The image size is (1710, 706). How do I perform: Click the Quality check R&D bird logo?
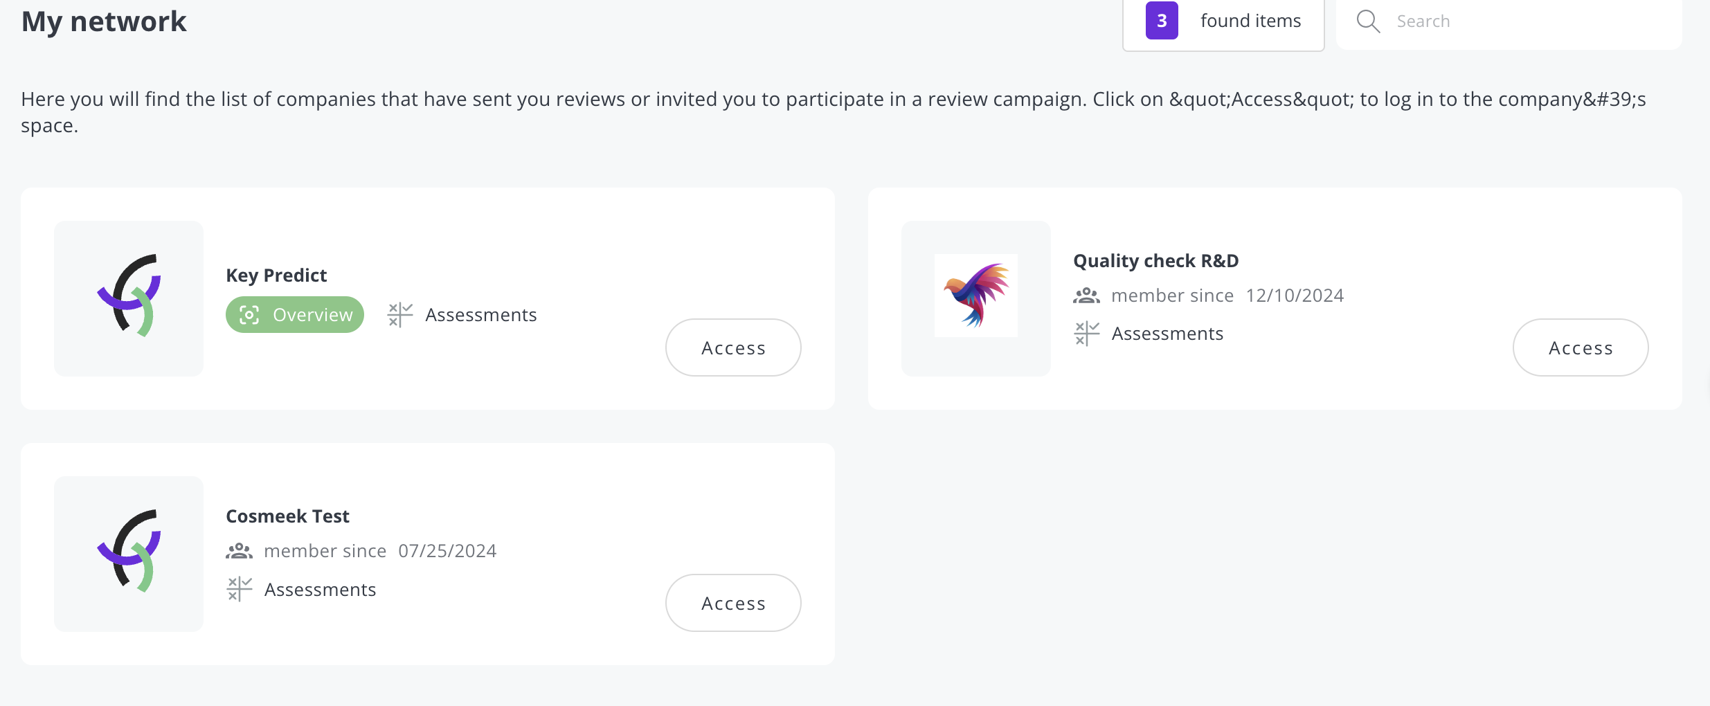(x=976, y=296)
